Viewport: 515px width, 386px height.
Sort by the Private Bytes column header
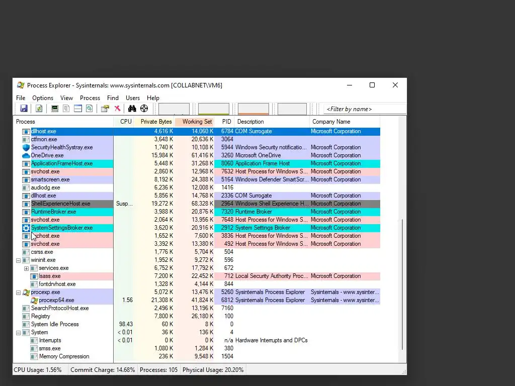[154, 122]
